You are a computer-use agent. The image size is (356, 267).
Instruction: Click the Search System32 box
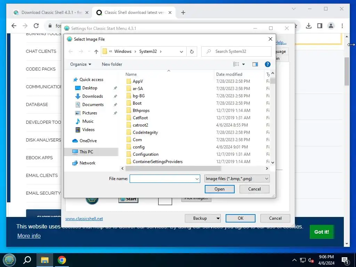[x=236, y=51]
